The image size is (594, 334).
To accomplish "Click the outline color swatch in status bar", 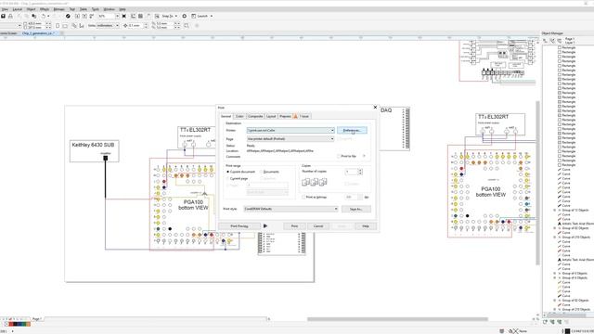I will (567, 331).
